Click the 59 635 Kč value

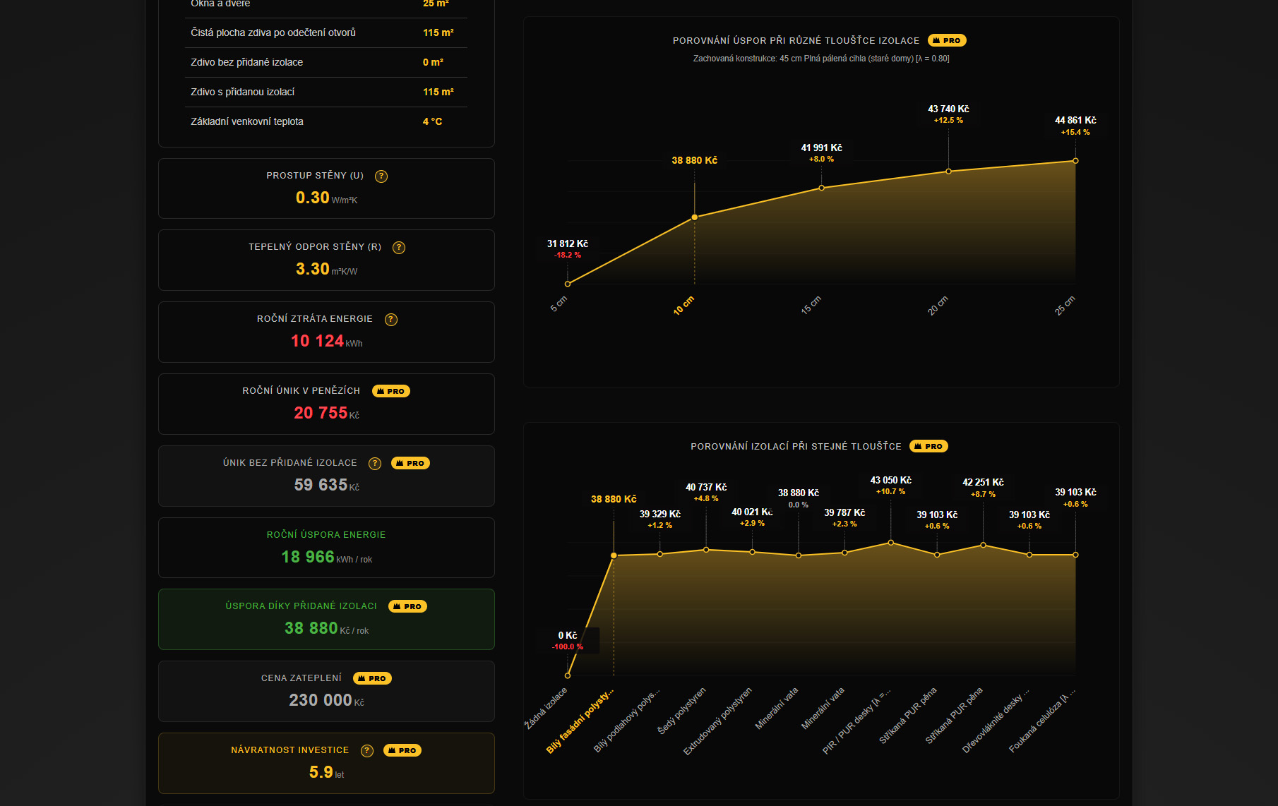326,486
